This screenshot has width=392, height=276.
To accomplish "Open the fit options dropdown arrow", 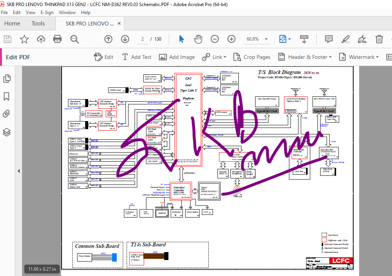I will pos(289,39).
